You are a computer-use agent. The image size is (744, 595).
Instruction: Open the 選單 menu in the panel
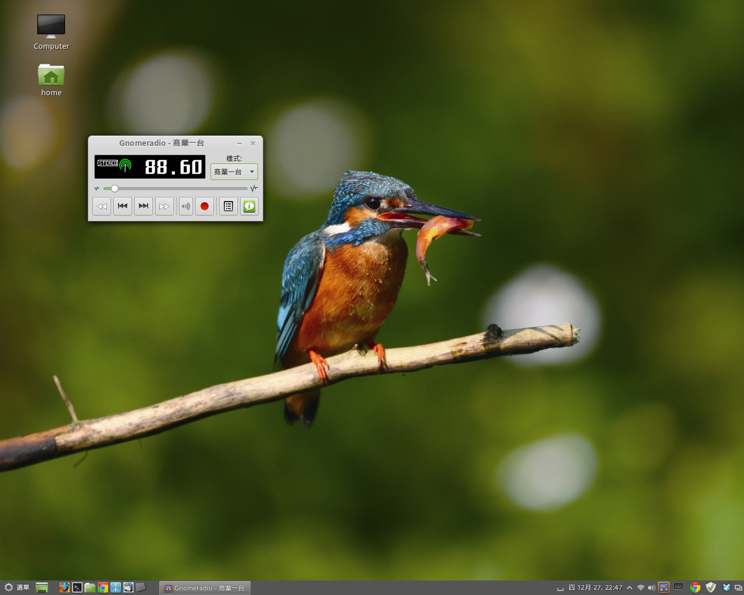coord(16,587)
